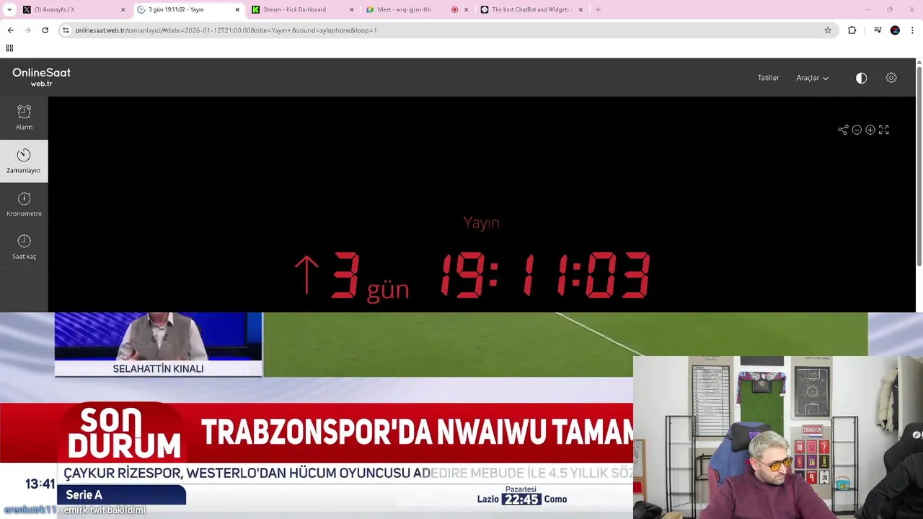Open the Alarm tool in sidebar
Screen dimensions: 923x519
24,117
